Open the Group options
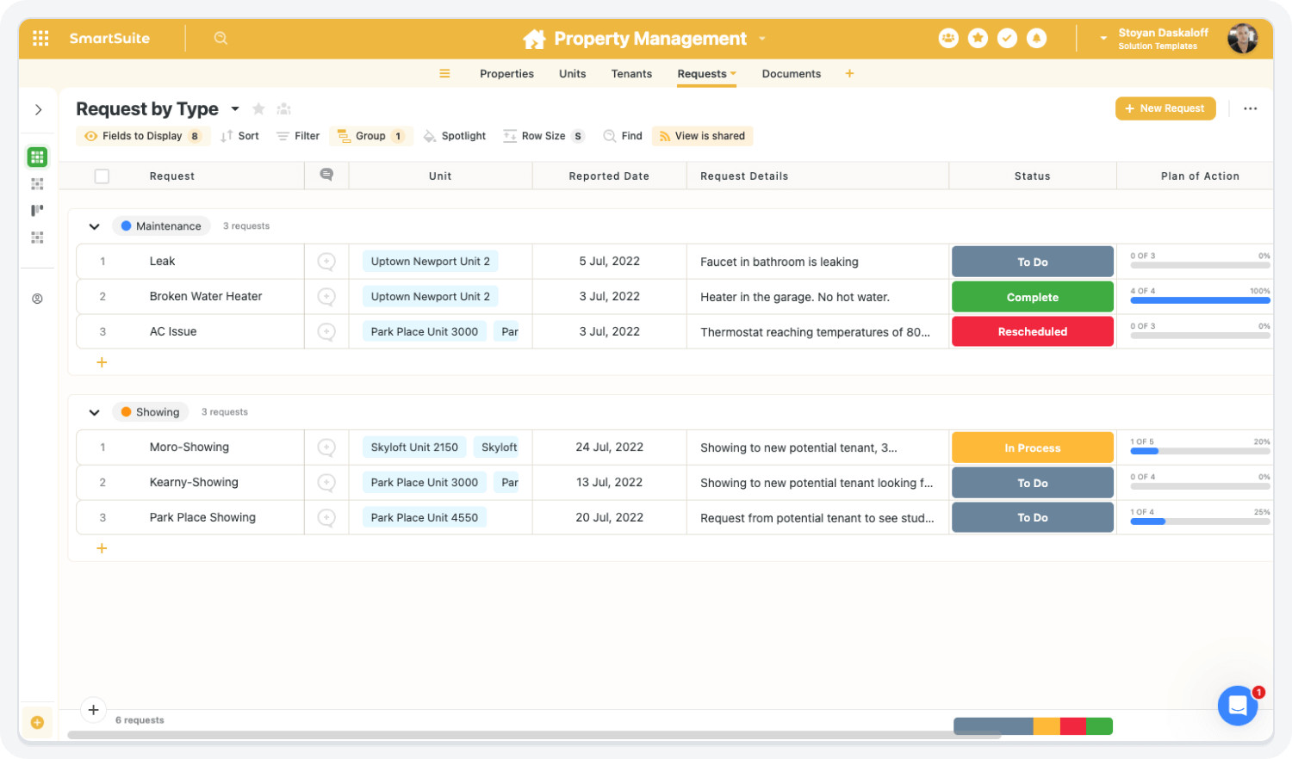The image size is (1292, 759). [x=371, y=136]
